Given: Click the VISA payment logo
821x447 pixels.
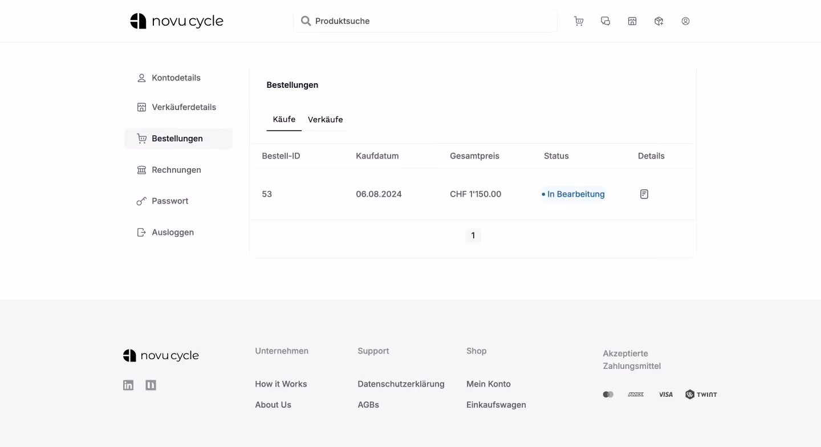Looking at the screenshot, I should coord(665,395).
